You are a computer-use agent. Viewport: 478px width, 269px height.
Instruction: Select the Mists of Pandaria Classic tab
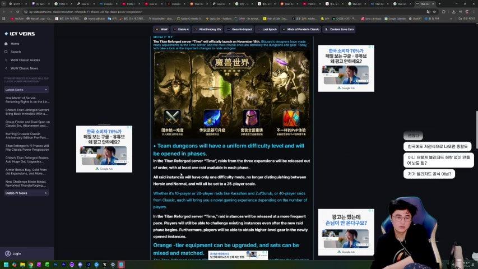click(x=300, y=29)
